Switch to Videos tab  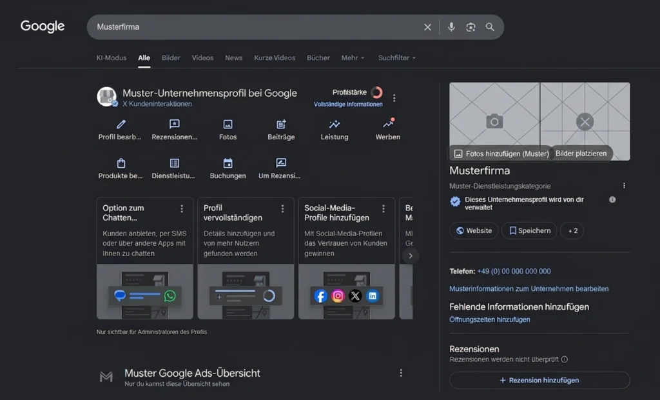(x=202, y=58)
